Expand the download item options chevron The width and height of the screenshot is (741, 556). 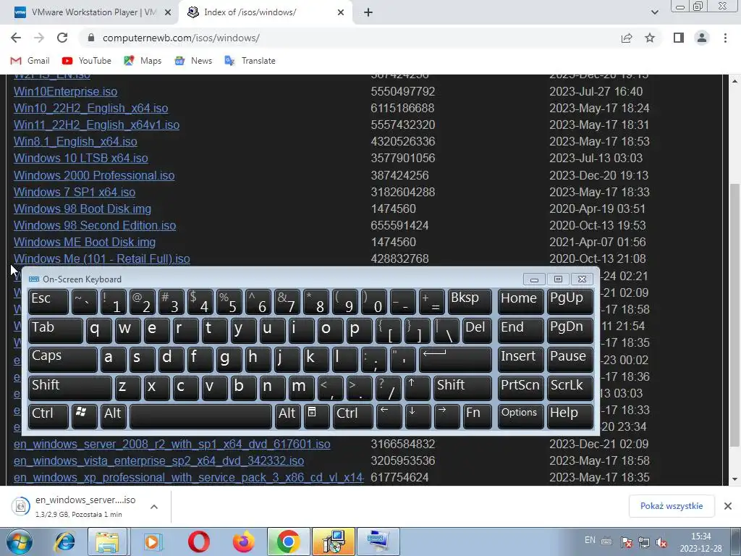pos(154,506)
